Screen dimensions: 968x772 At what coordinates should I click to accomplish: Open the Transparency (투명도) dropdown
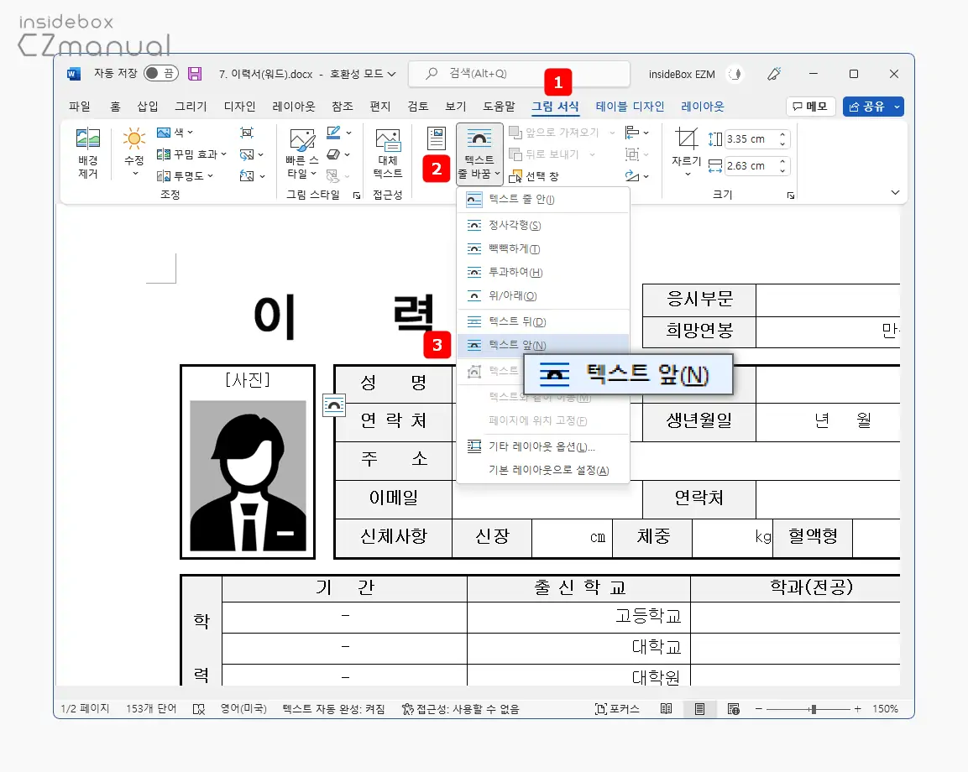[185, 176]
